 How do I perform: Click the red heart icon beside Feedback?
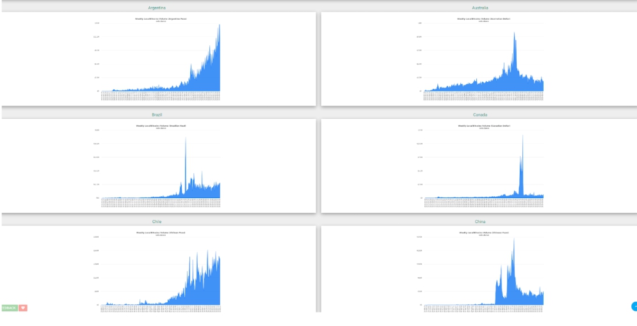point(23,308)
